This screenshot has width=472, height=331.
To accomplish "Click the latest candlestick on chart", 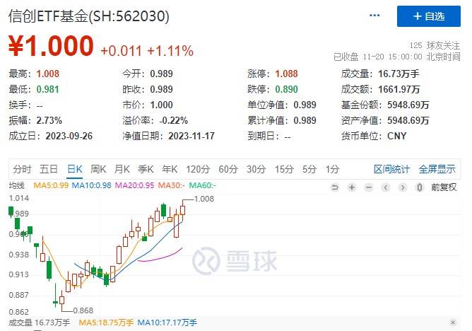I will click(182, 211).
